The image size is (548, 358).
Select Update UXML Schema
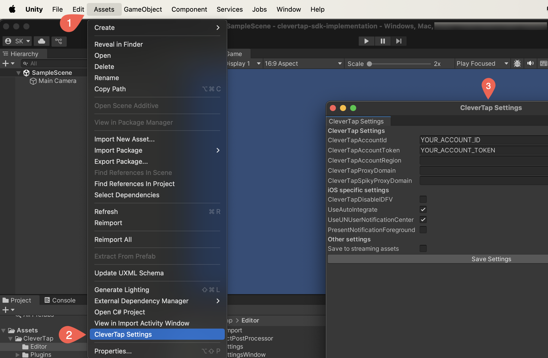157,273
